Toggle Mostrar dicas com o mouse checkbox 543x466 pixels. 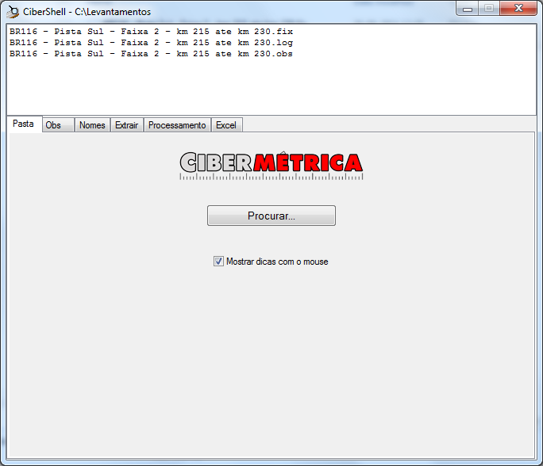(x=218, y=262)
